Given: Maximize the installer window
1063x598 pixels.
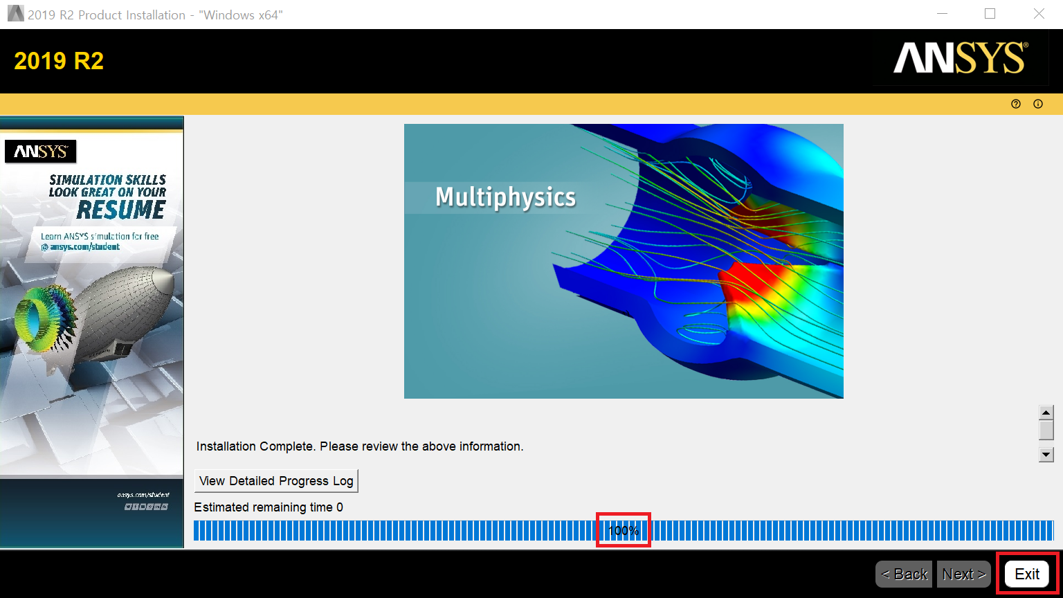Looking at the screenshot, I should pyautogui.click(x=990, y=14).
